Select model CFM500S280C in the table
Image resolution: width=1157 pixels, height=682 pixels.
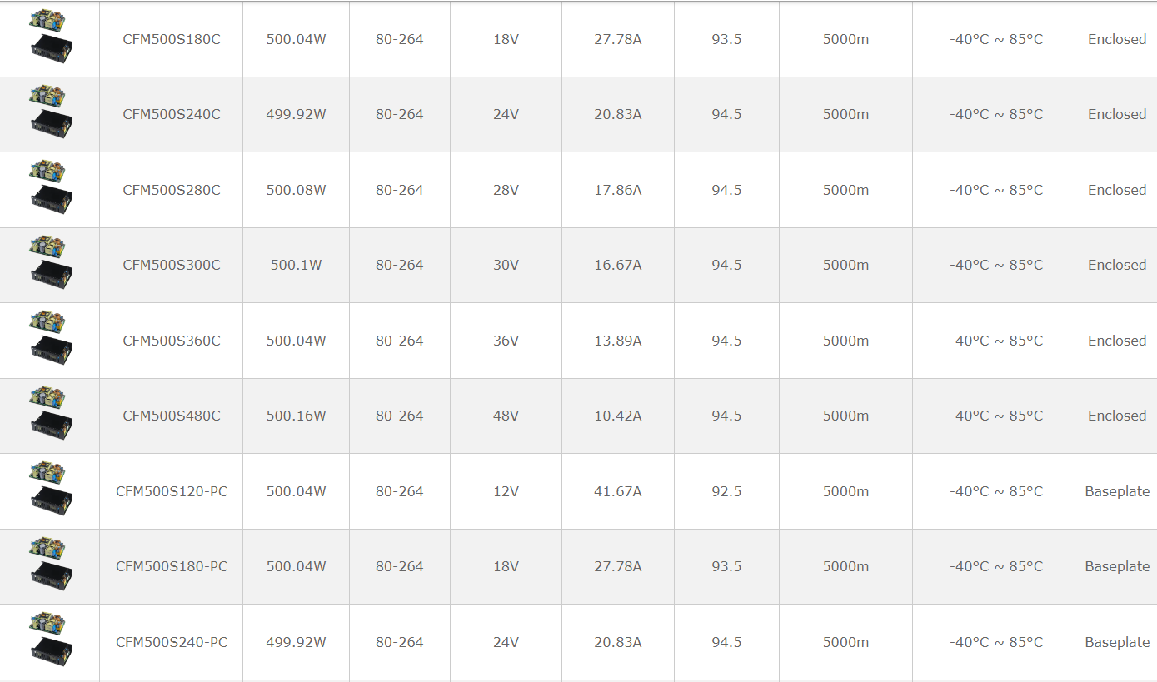pyautogui.click(x=172, y=190)
